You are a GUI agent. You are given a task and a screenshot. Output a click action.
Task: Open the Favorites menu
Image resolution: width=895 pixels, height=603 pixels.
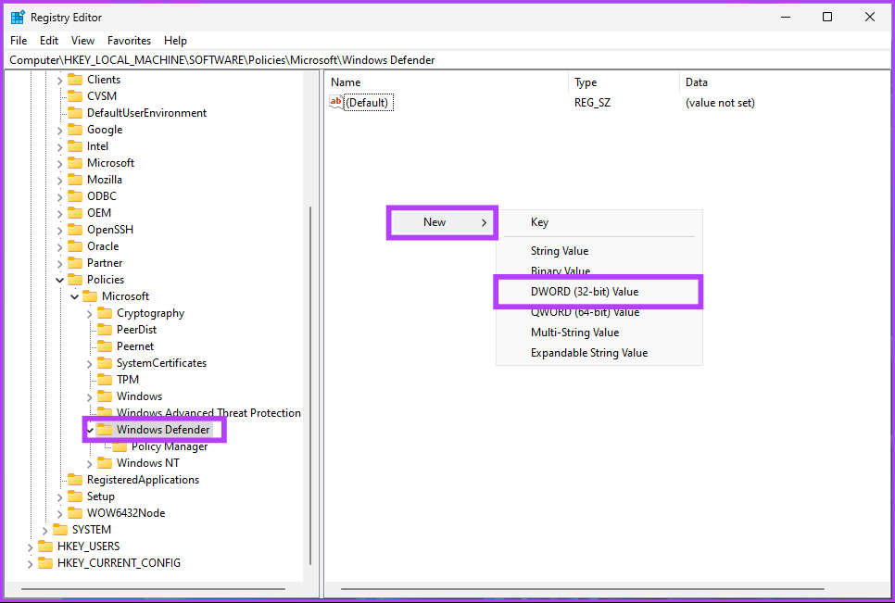(129, 41)
